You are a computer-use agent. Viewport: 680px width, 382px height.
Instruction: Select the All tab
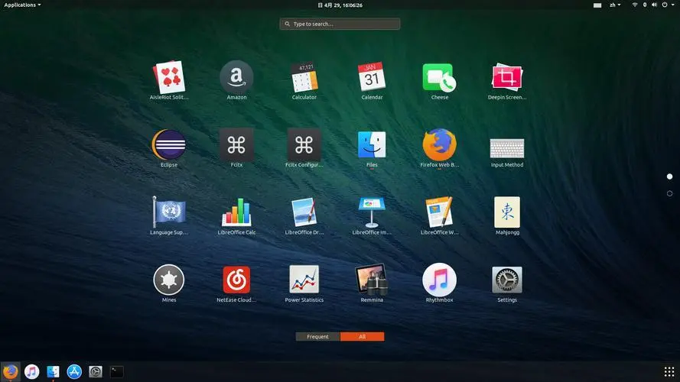[x=362, y=336]
